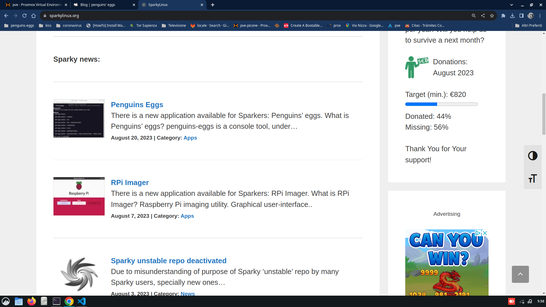Open the terminal from taskbar
The height and width of the screenshot is (307, 546).
57,301
